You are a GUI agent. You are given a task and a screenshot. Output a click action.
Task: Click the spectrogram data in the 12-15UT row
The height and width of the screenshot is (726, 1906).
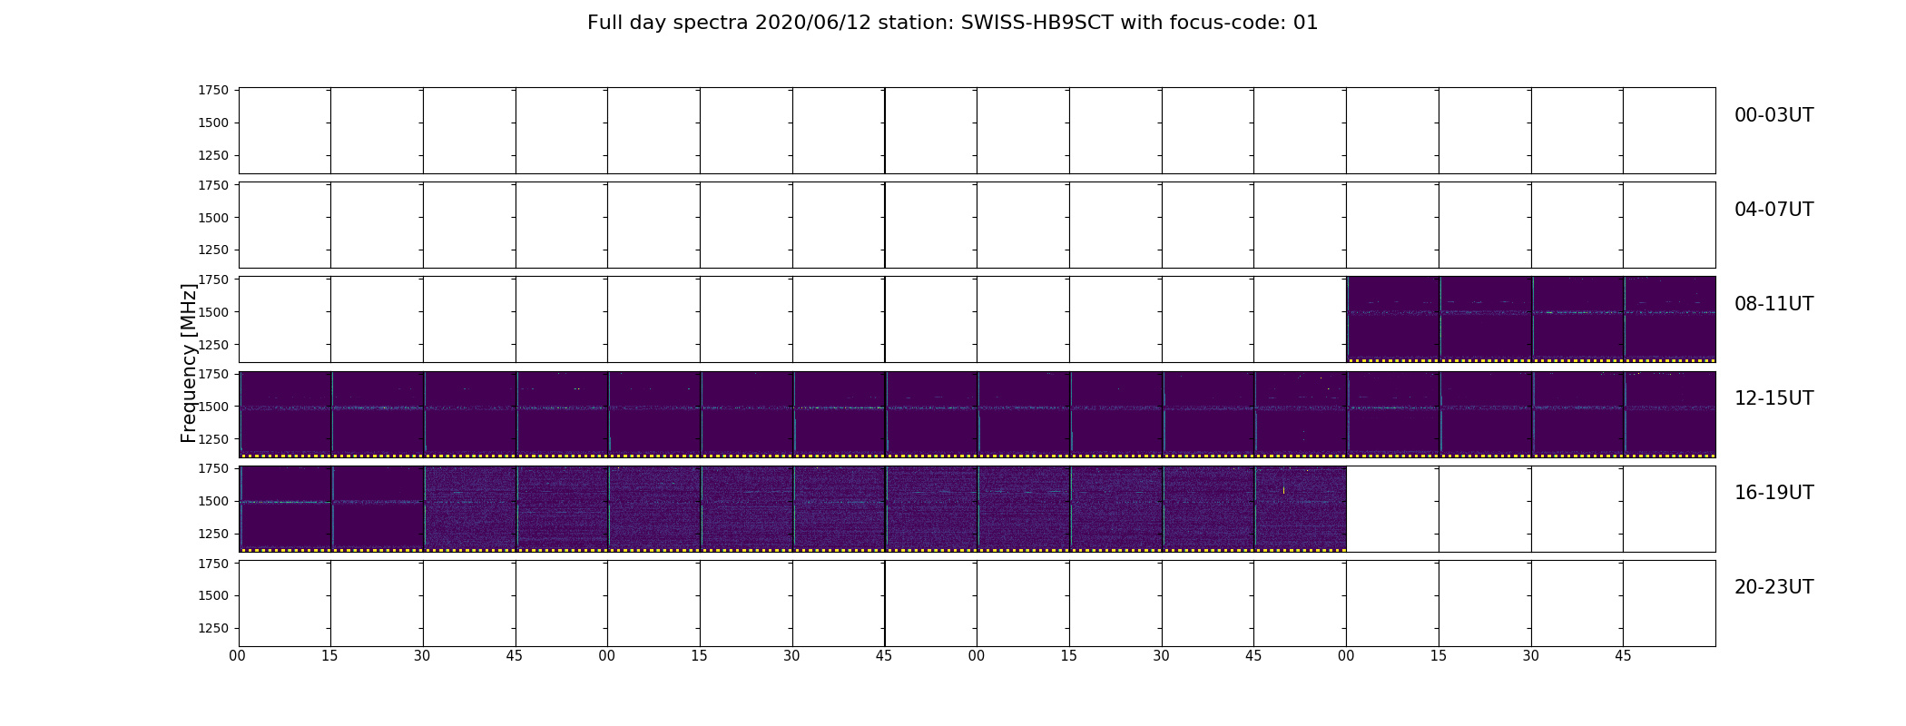pyautogui.click(x=977, y=414)
